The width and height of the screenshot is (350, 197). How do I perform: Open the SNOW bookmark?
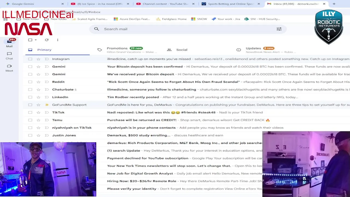point(199,19)
